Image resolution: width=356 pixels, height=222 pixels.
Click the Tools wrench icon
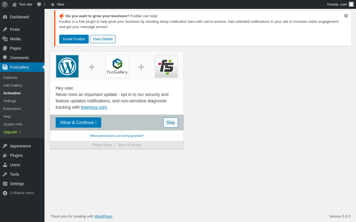(x=5, y=174)
